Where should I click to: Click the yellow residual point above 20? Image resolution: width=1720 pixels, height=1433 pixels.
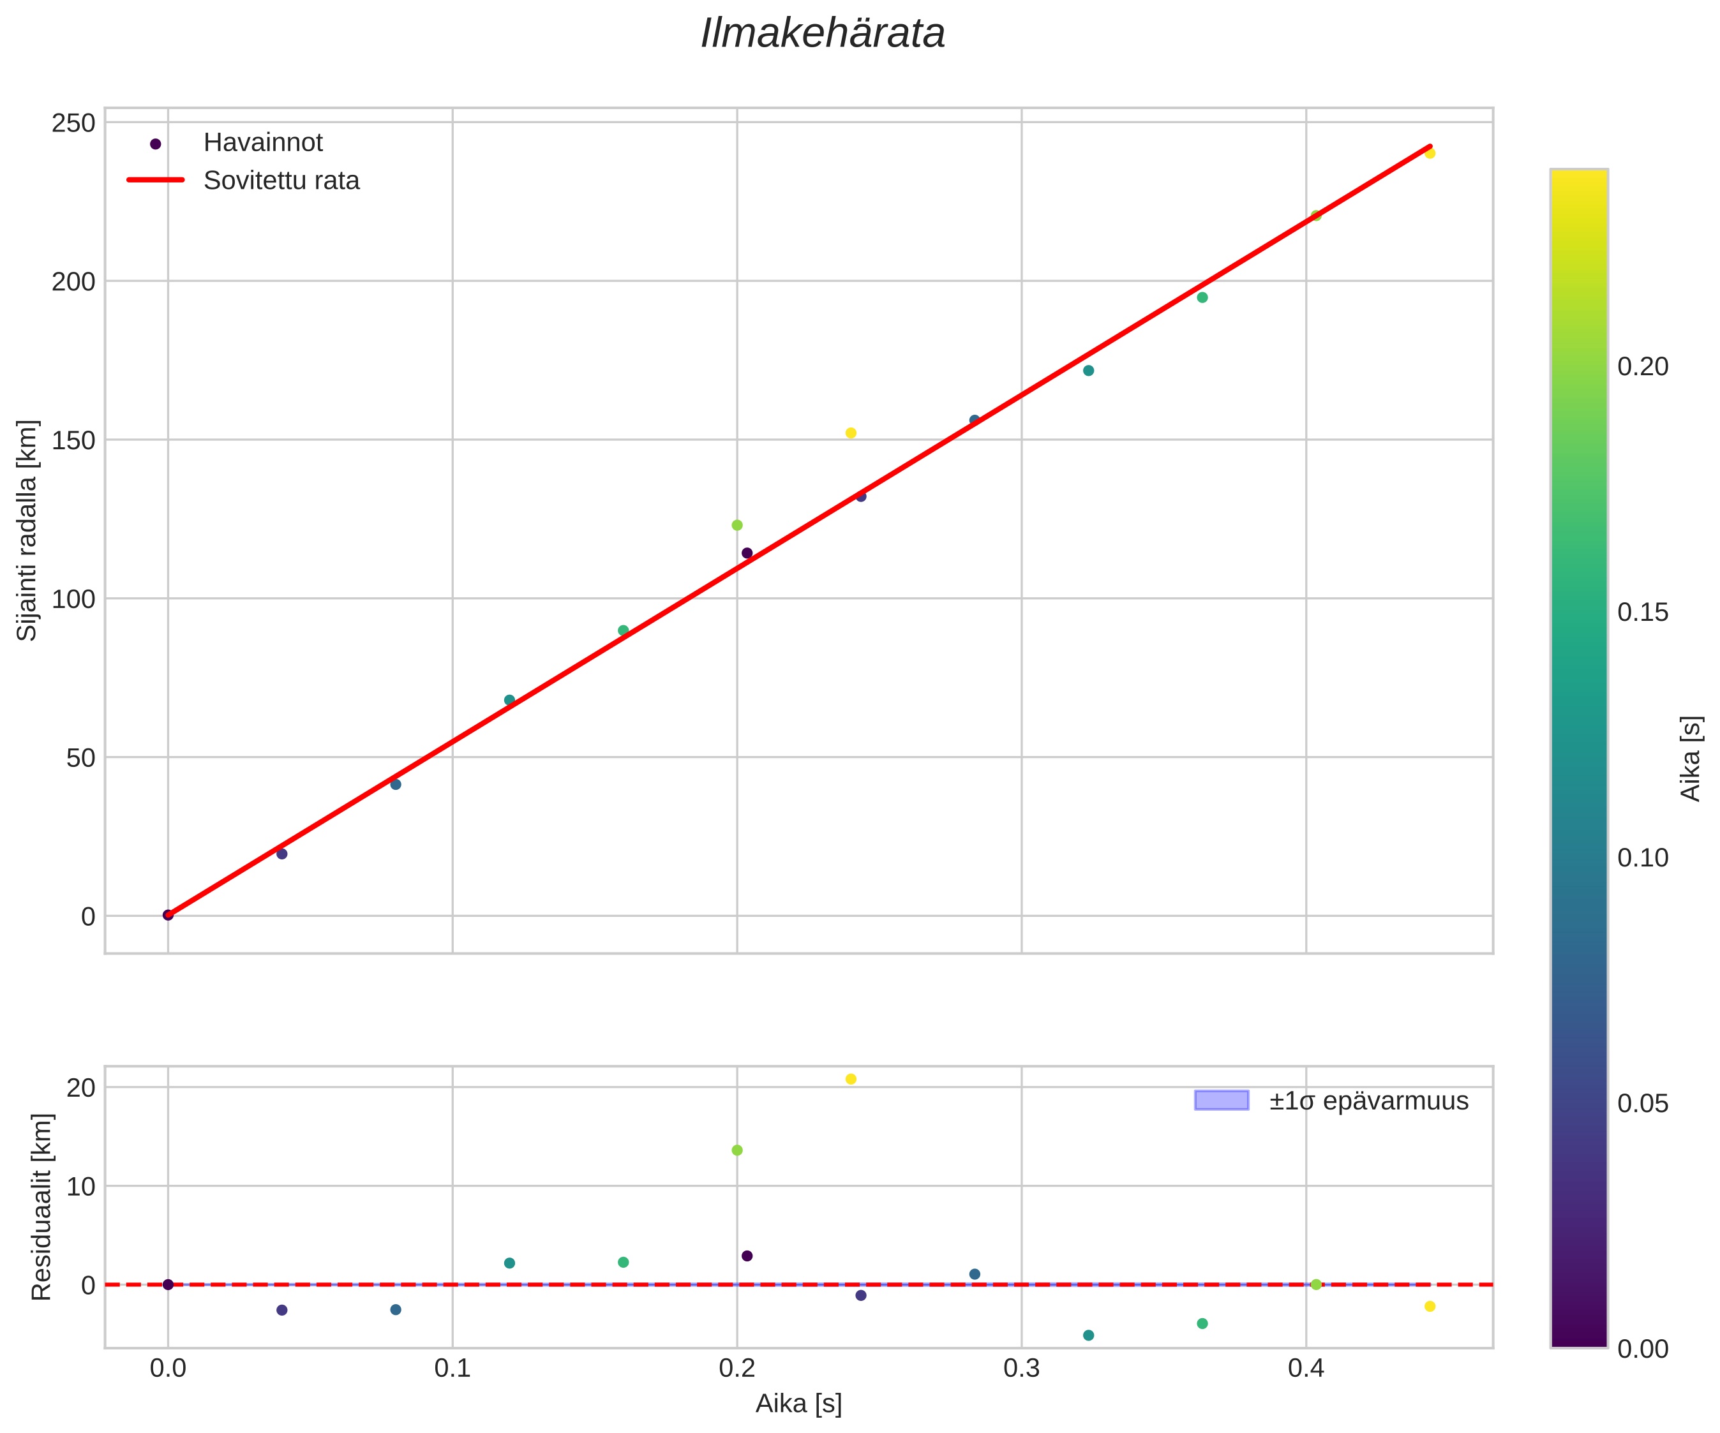coord(850,1080)
